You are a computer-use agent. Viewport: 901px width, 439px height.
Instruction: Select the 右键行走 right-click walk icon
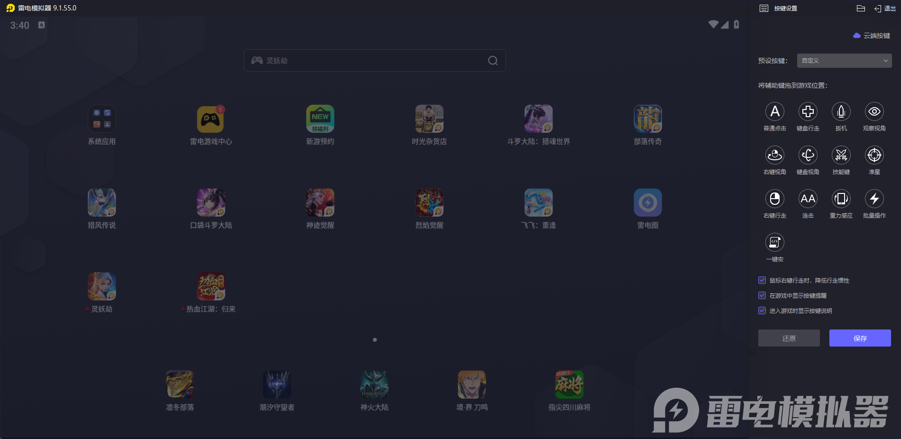tap(775, 199)
